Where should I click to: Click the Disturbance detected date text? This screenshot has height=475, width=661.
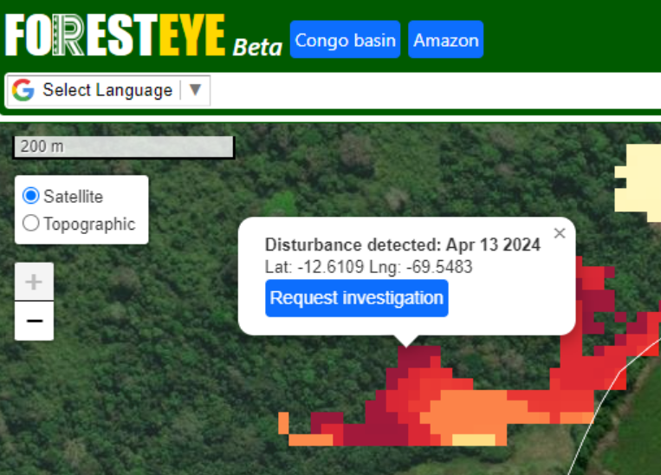(403, 244)
